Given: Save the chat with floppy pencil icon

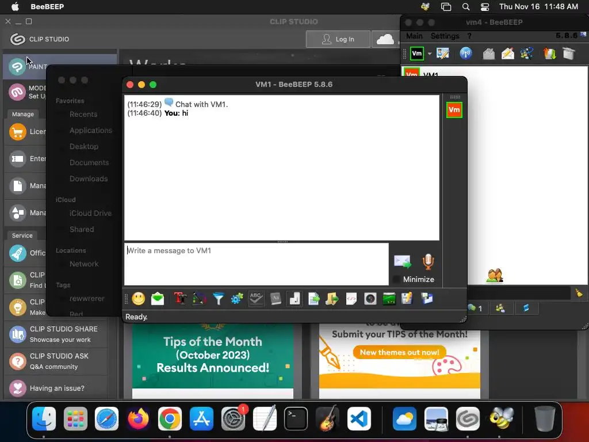Looking at the screenshot, I should pyautogui.click(x=407, y=299).
